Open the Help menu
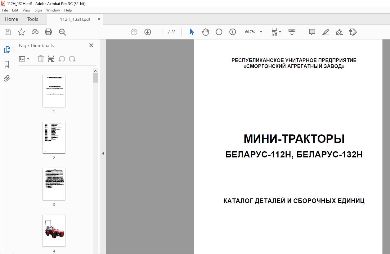This screenshot has height=254, width=390. (68, 10)
